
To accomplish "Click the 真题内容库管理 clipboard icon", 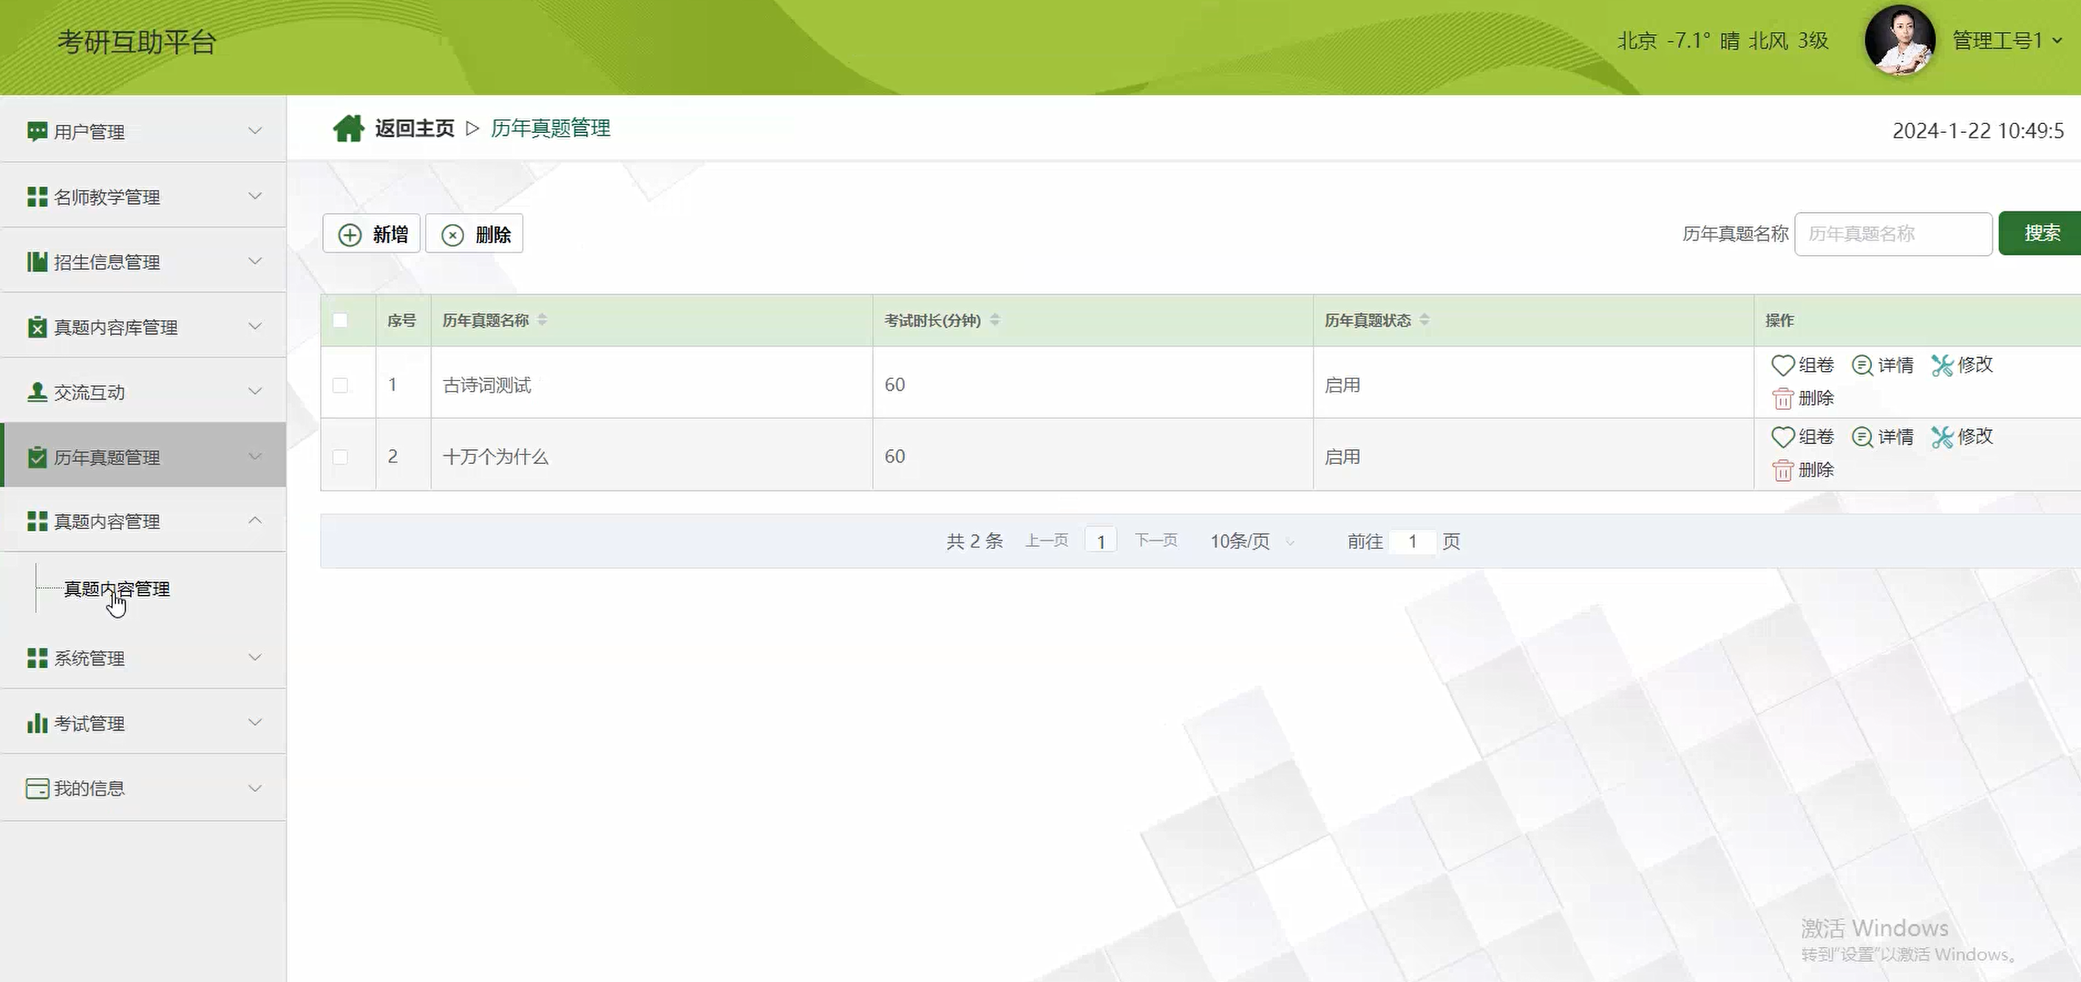I will click(x=37, y=327).
